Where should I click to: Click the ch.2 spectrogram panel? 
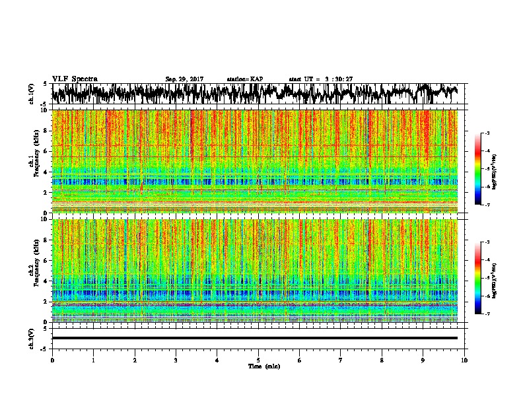pos(255,271)
